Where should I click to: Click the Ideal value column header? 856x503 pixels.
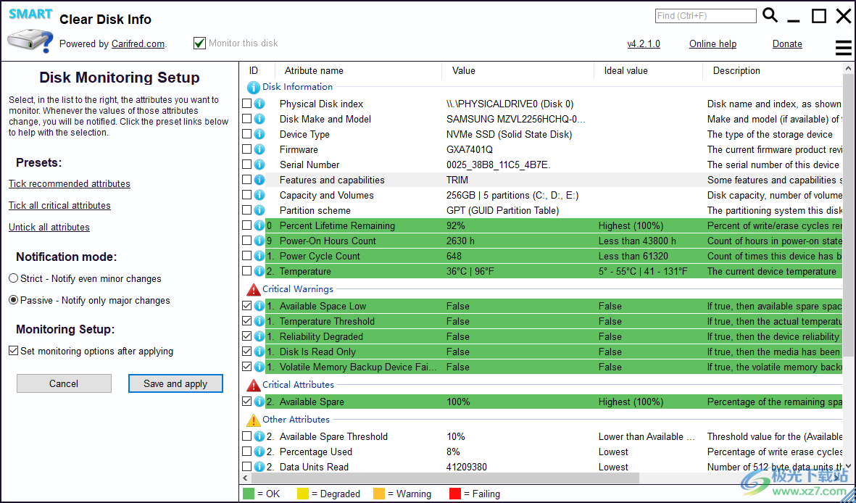pyautogui.click(x=626, y=70)
